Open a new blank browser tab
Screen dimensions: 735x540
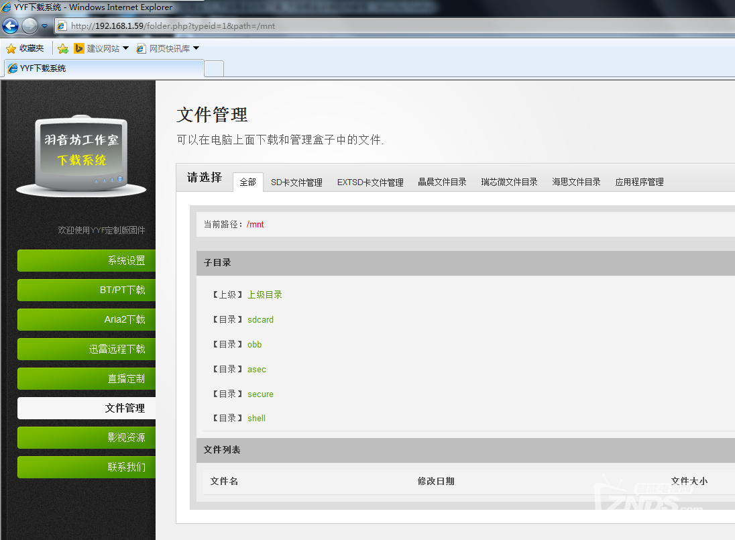214,69
